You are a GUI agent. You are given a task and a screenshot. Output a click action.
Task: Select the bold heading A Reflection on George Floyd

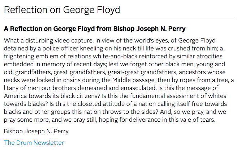pyautogui.click(x=95, y=28)
